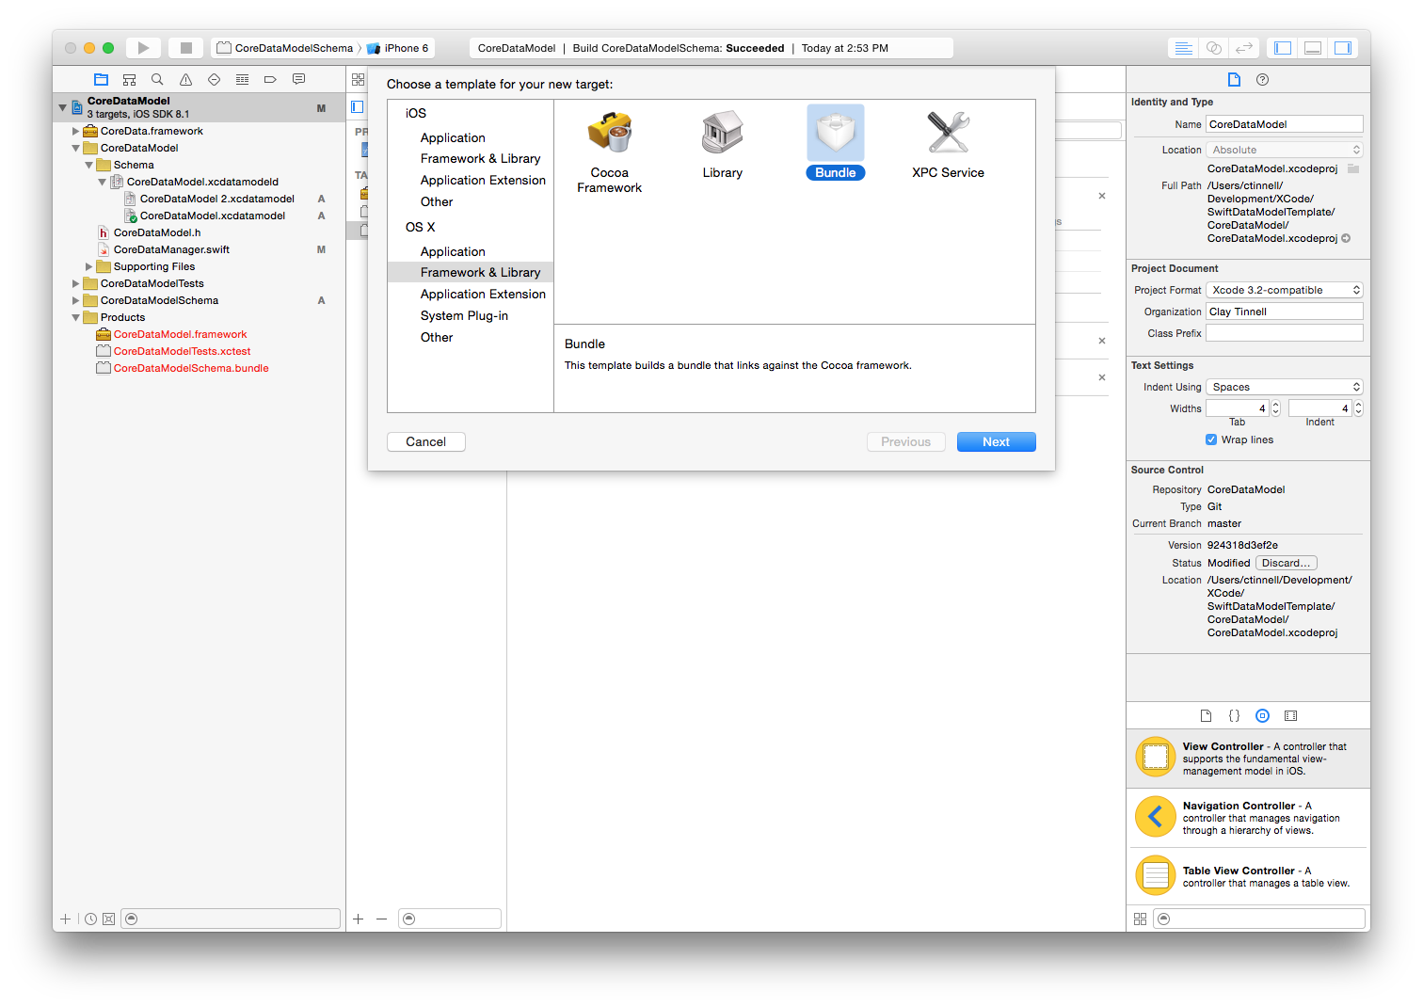Collapse the CoreDataModel.xcdatamodeld group
Viewport: 1423px width, 1007px height.
click(103, 183)
